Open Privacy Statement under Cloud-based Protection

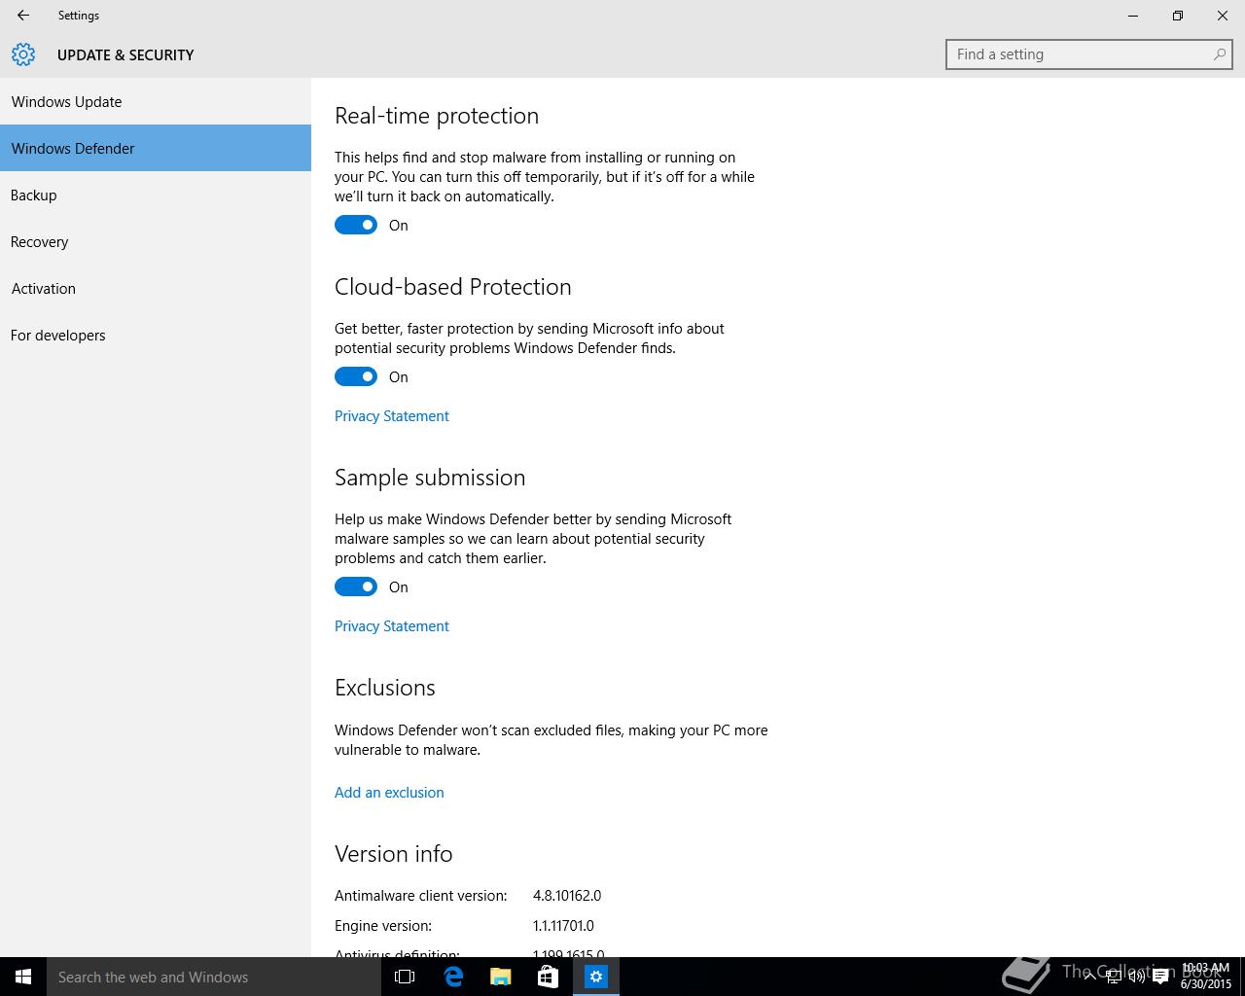tap(392, 415)
